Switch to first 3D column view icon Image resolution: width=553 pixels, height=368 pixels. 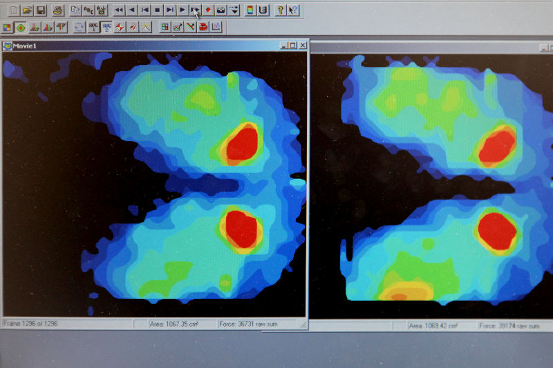(x=35, y=28)
